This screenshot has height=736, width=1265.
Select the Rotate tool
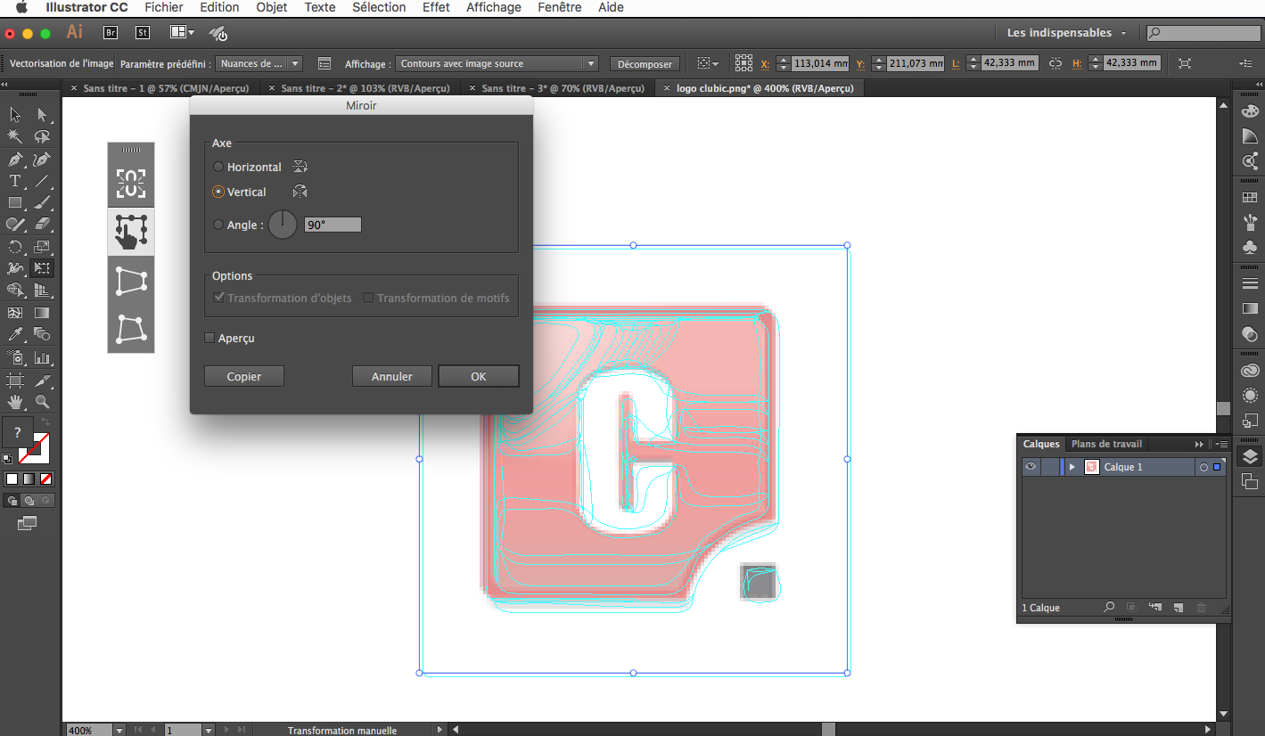pos(15,247)
